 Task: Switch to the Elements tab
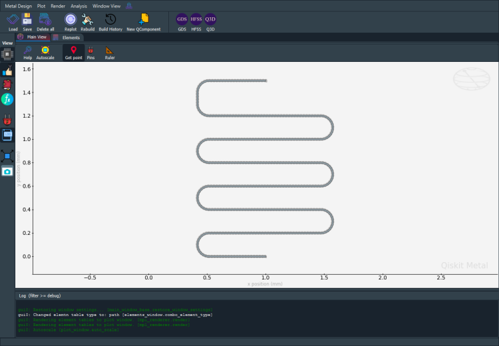(67, 37)
